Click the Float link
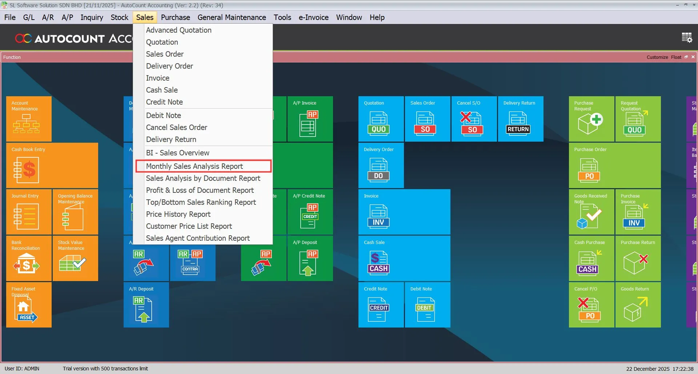698x374 pixels. [676, 57]
